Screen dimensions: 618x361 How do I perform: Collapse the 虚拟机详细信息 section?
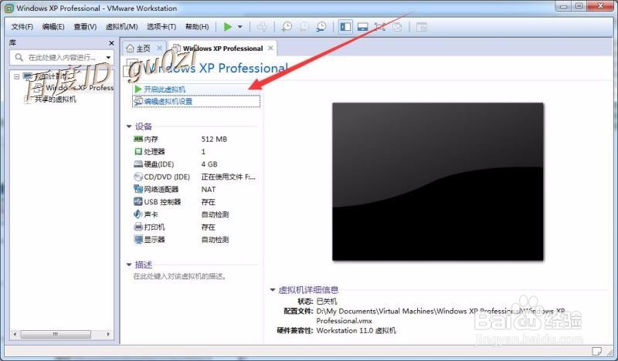(x=273, y=290)
